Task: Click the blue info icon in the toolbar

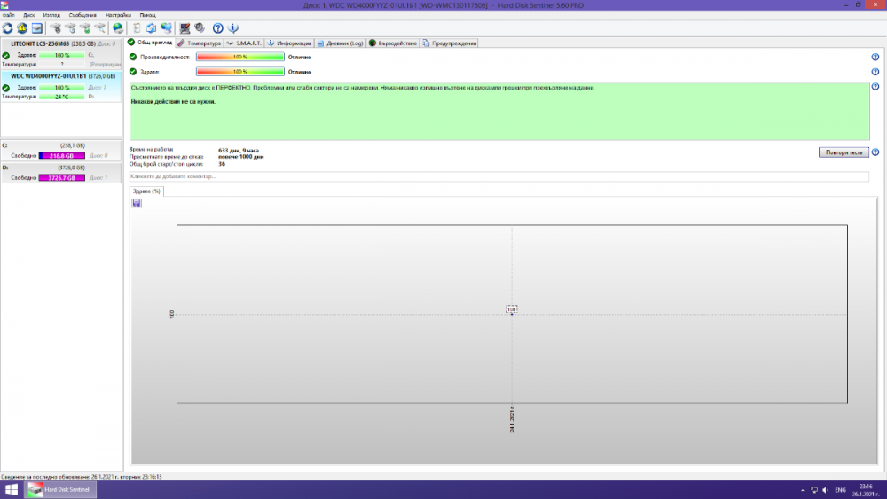Action: (232, 28)
